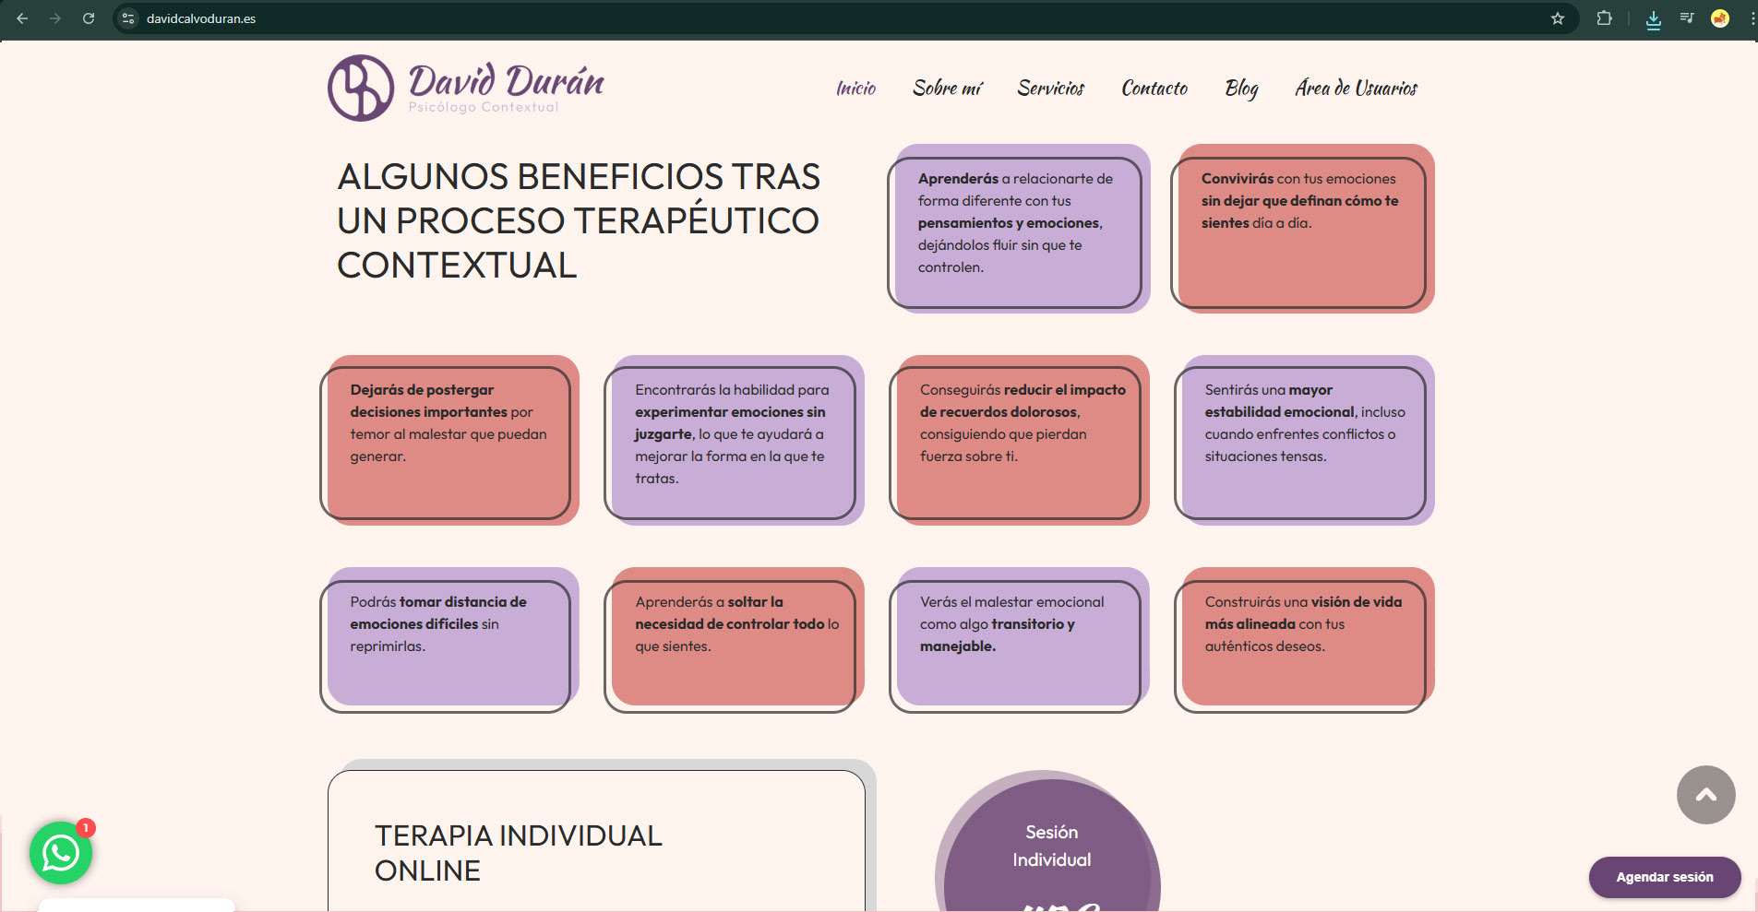Viewport: 1758px width, 912px height.
Task: Select the 'experimentar emociones sin juzgarte' card
Action: [x=734, y=440]
